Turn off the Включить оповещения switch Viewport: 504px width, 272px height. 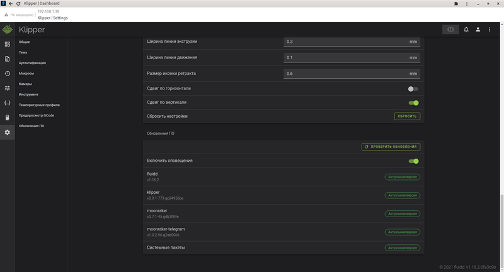pyautogui.click(x=413, y=161)
